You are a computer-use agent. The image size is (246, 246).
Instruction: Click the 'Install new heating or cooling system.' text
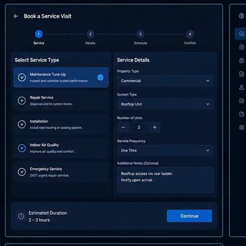coord(56,128)
